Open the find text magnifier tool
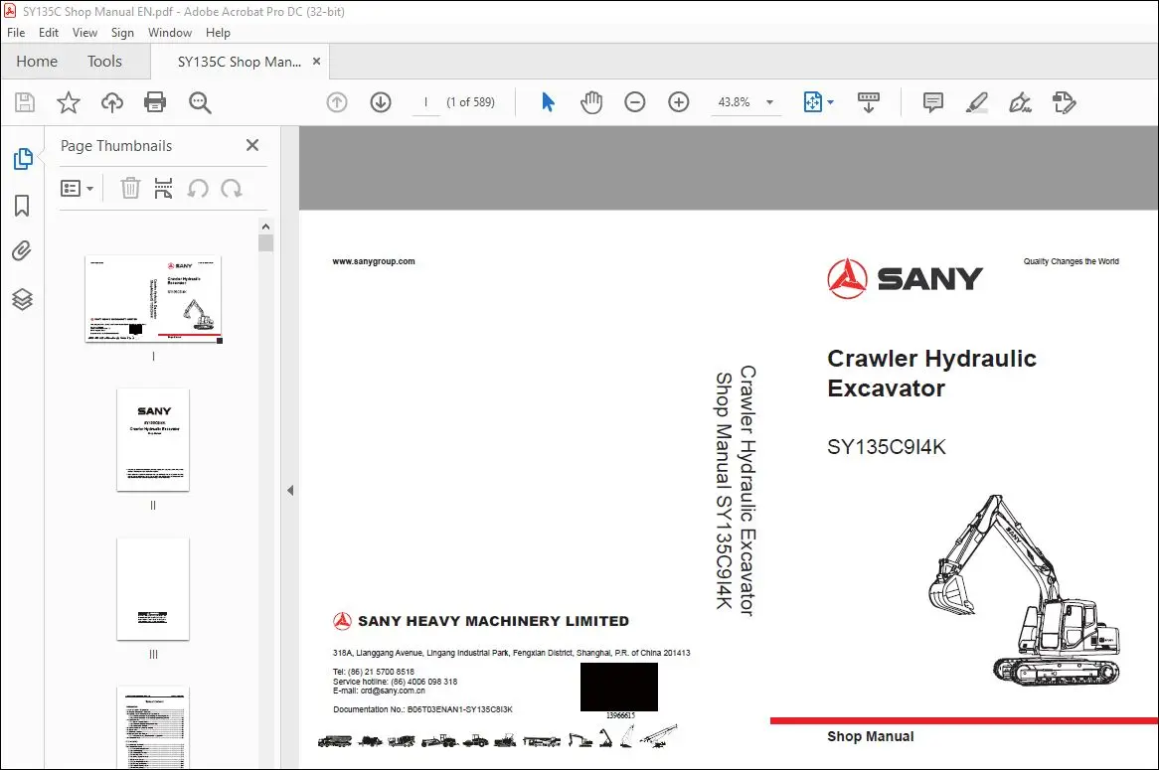This screenshot has height=770, width=1159. tap(200, 102)
